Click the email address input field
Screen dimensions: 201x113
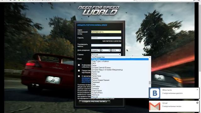pyautogui.click(x=106, y=32)
